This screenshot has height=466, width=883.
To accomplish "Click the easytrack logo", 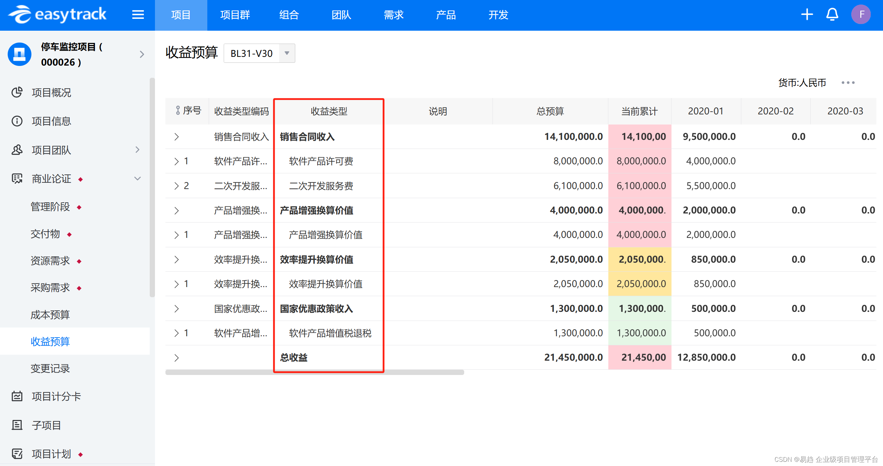I will point(58,15).
